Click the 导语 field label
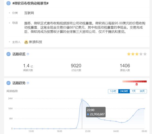 coord(15,23)
